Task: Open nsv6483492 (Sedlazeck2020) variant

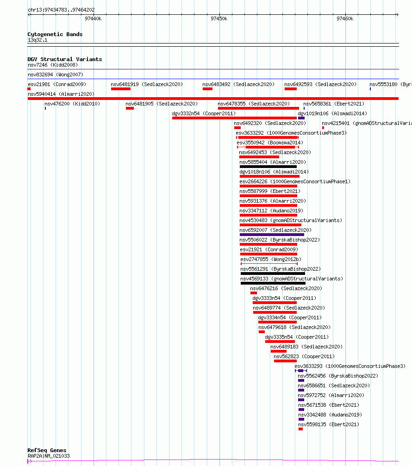Action: (238, 84)
